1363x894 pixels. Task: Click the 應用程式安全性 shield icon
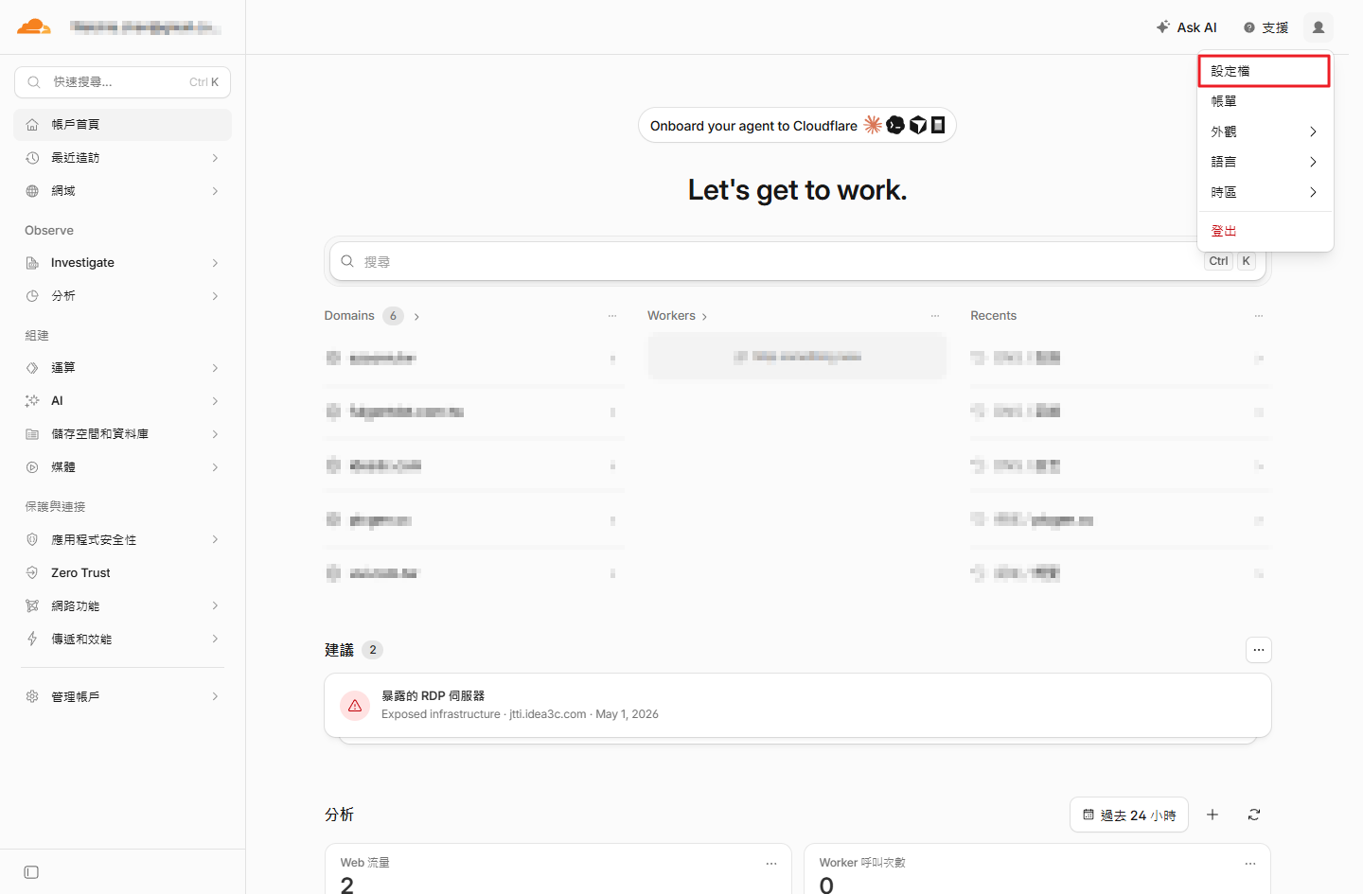tap(32, 539)
